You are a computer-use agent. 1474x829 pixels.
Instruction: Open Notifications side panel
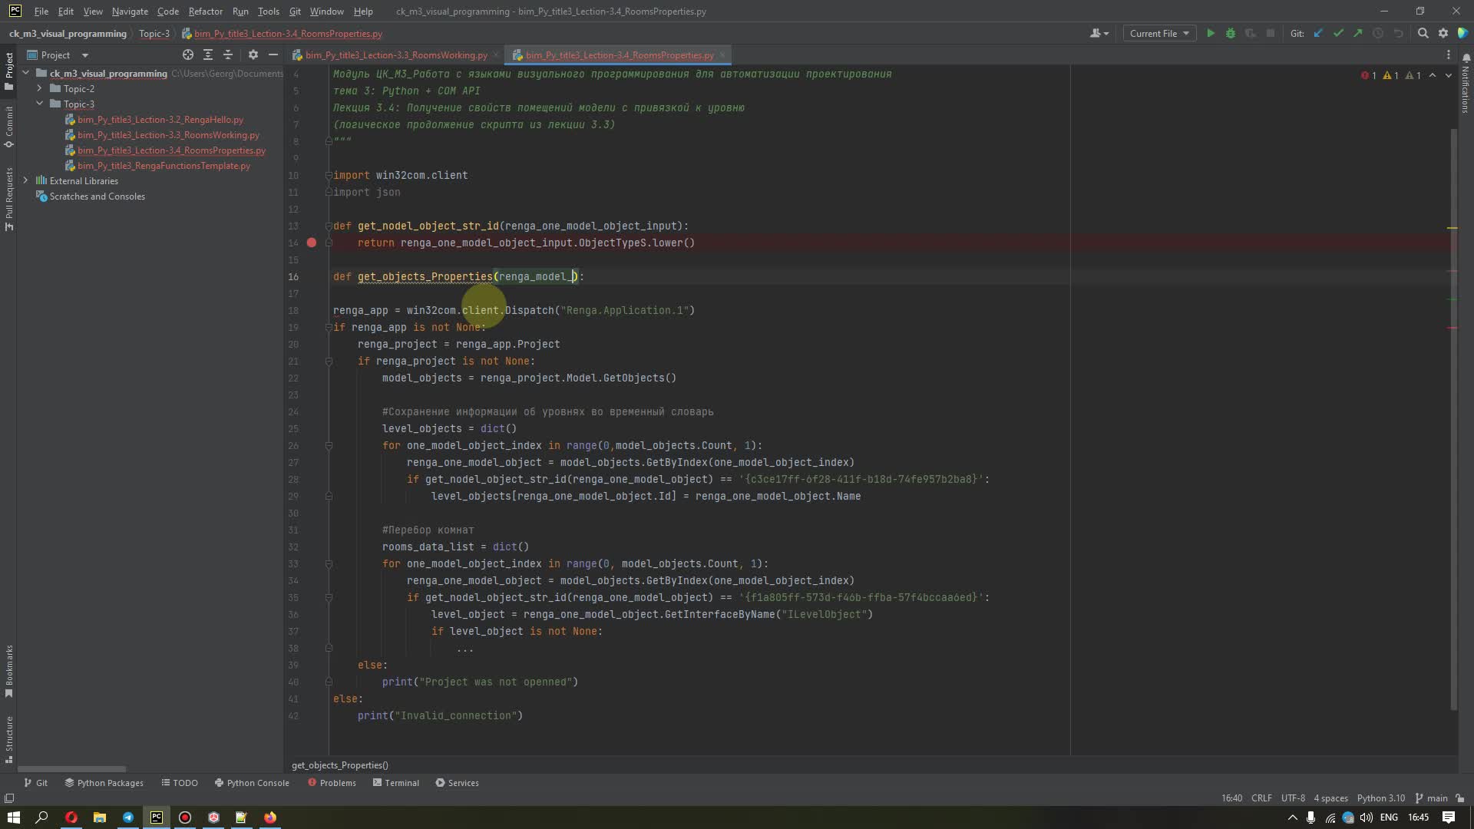1466,84
